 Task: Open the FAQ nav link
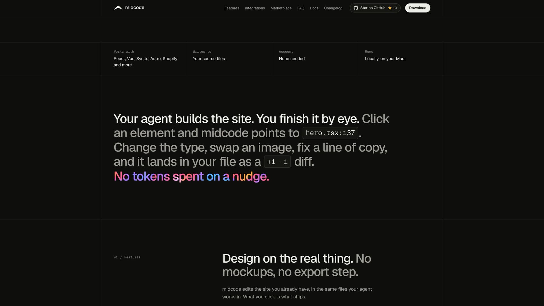(301, 8)
